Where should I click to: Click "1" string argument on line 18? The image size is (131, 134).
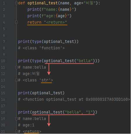89,112
